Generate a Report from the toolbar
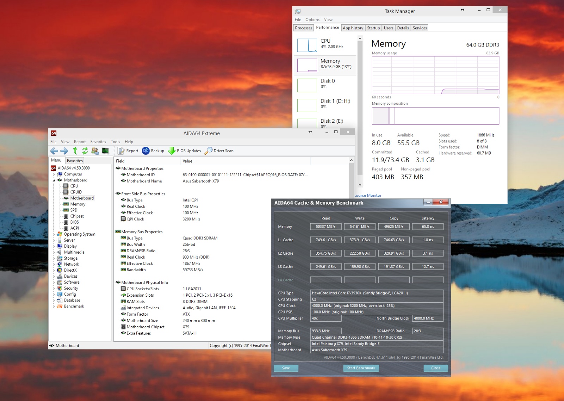 tap(128, 151)
